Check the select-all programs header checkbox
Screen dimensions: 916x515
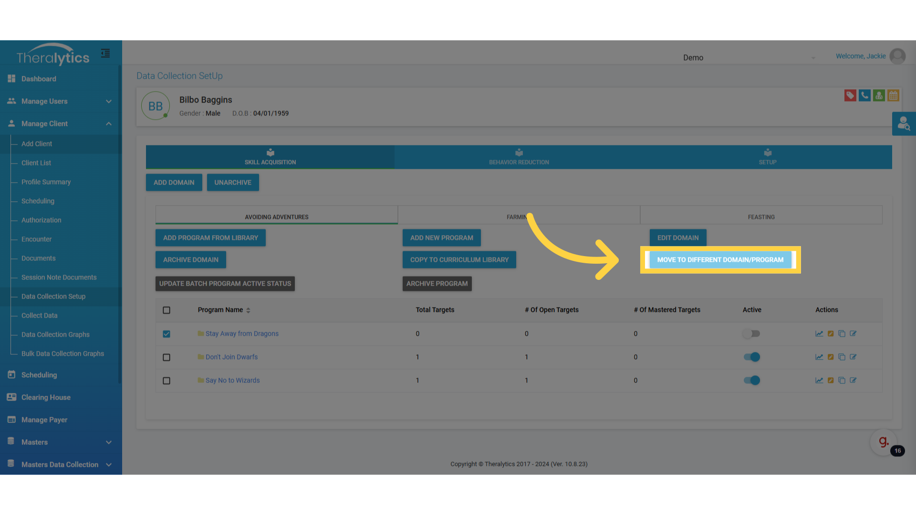tap(167, 310)
